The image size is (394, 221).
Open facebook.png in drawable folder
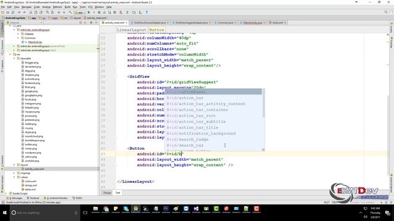[33, 83]
